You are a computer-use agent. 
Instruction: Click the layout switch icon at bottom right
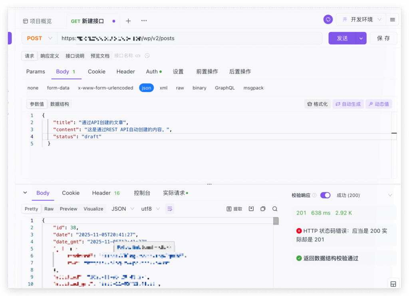point(393,284)
